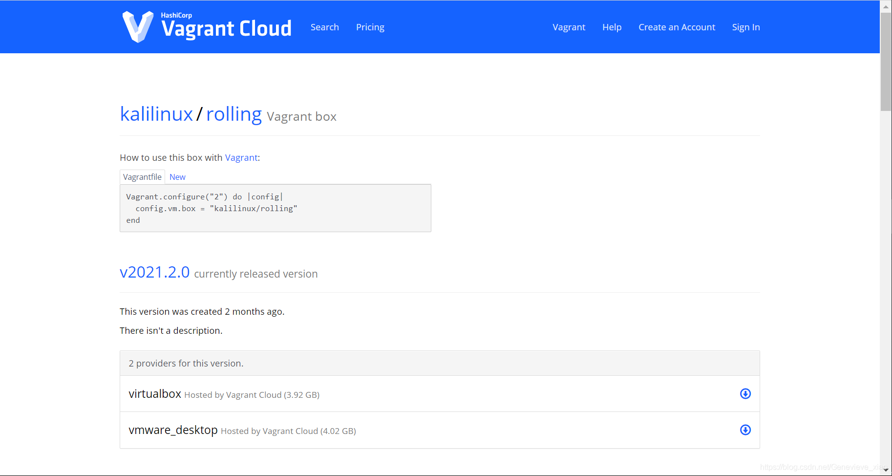The image size is (892, 476).
Task: Click the Vagrant Cloud wordmark
Action: [x=226, y=27]
